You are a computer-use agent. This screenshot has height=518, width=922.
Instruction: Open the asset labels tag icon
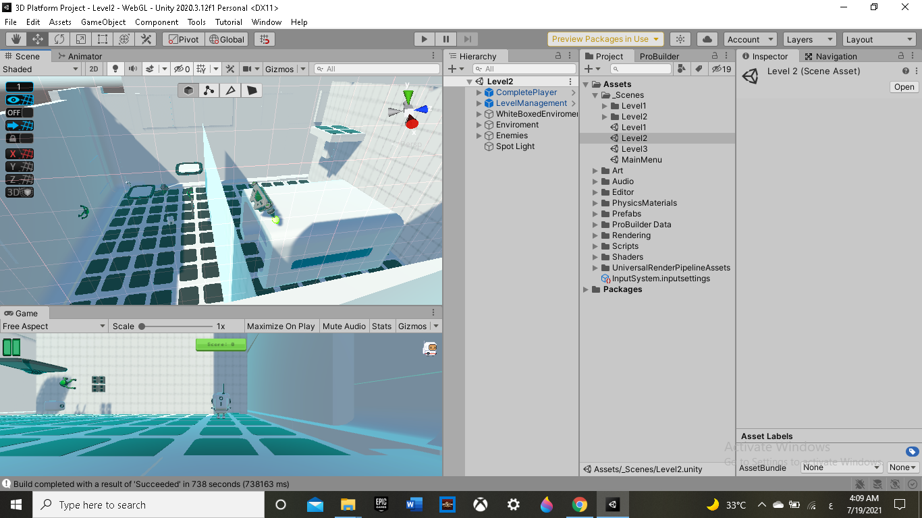click(912, 452)
